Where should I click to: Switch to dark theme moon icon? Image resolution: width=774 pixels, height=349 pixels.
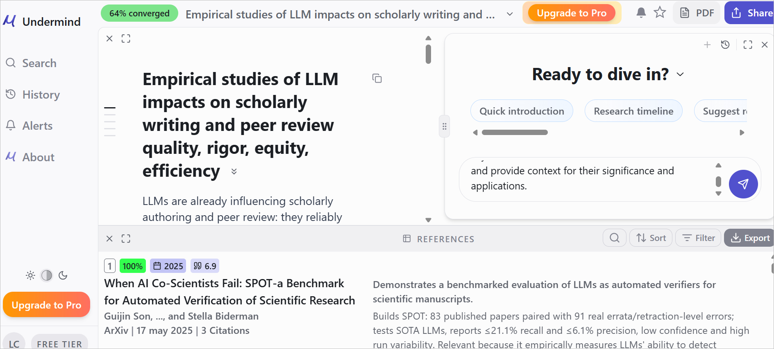click(x=63, y=275)
